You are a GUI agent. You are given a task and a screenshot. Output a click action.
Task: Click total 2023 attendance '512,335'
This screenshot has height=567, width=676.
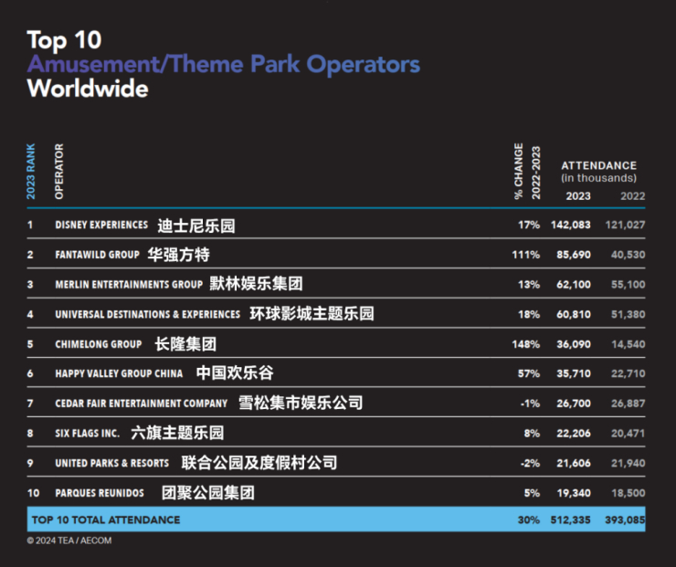tap(570, 520)
